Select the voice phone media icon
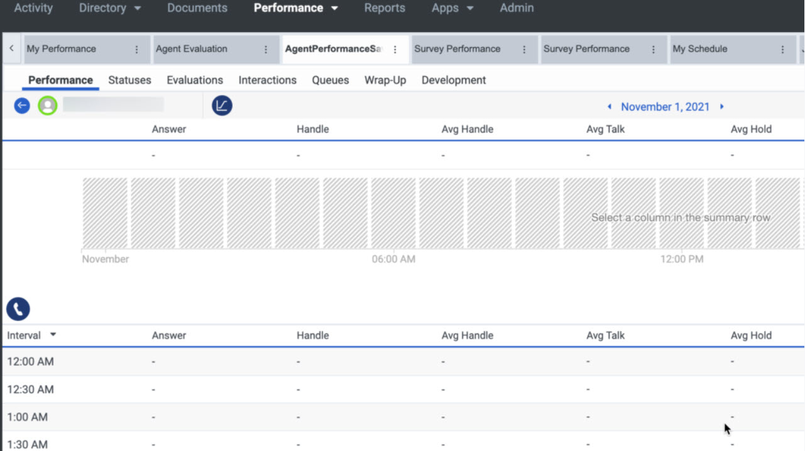 (18, 309)
